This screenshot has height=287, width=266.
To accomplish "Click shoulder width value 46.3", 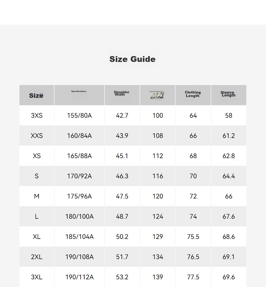I will (122, 176).
